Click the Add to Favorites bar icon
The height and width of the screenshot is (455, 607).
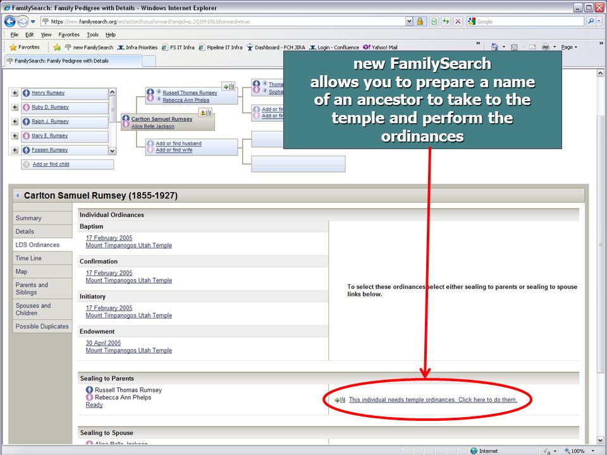coord(57,47)
